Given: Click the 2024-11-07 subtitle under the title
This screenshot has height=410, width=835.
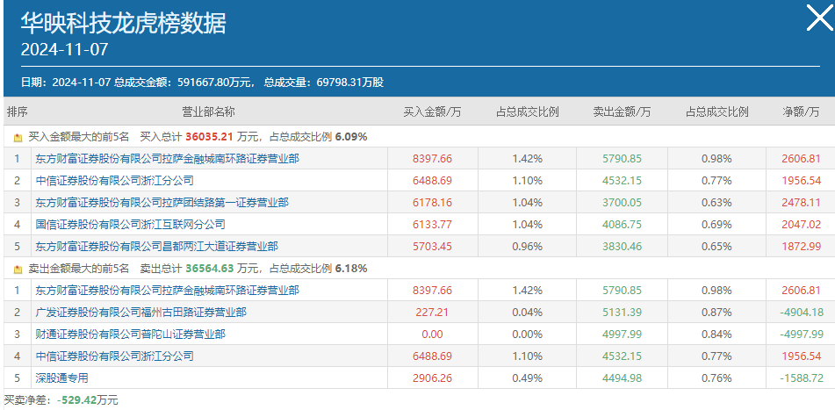Looking at the screenshot, I should (64, 50).
